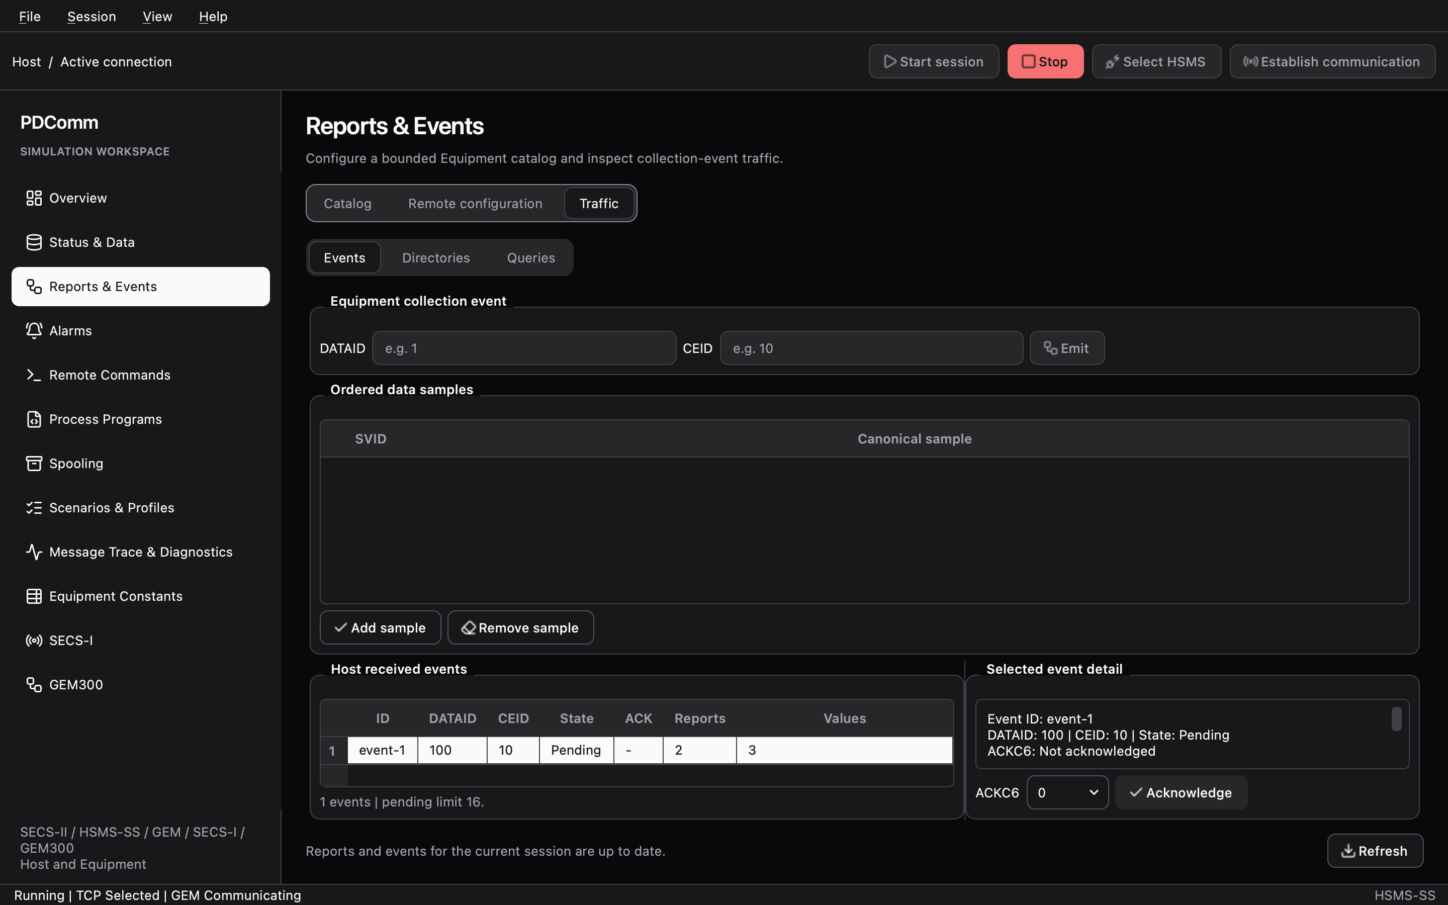The height and width of the screenshot is (905, 1448).
Task: Click the download icon on Refresh
Action: click(1348, 851)
